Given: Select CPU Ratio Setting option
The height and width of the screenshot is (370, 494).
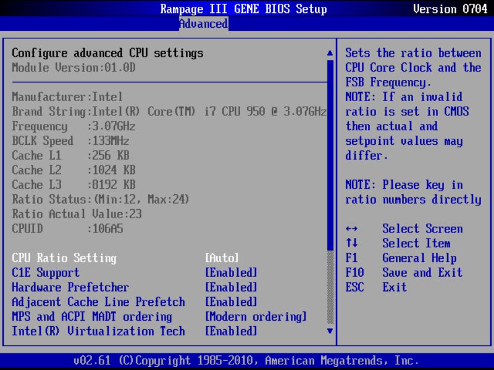Looking at the screenshot, I should (64, 258).
